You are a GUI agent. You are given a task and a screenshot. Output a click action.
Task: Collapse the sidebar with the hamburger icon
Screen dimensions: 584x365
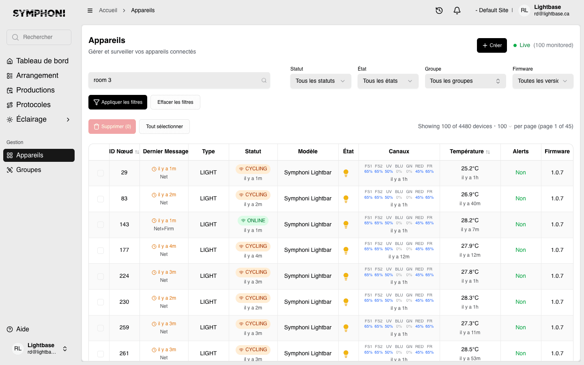90,10
